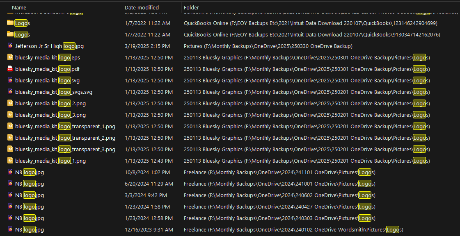Click the icon beside bluesky_media_kit_logo_svgs.svg
This screenshot has height=236, width=460.
[x=10, y=92]
